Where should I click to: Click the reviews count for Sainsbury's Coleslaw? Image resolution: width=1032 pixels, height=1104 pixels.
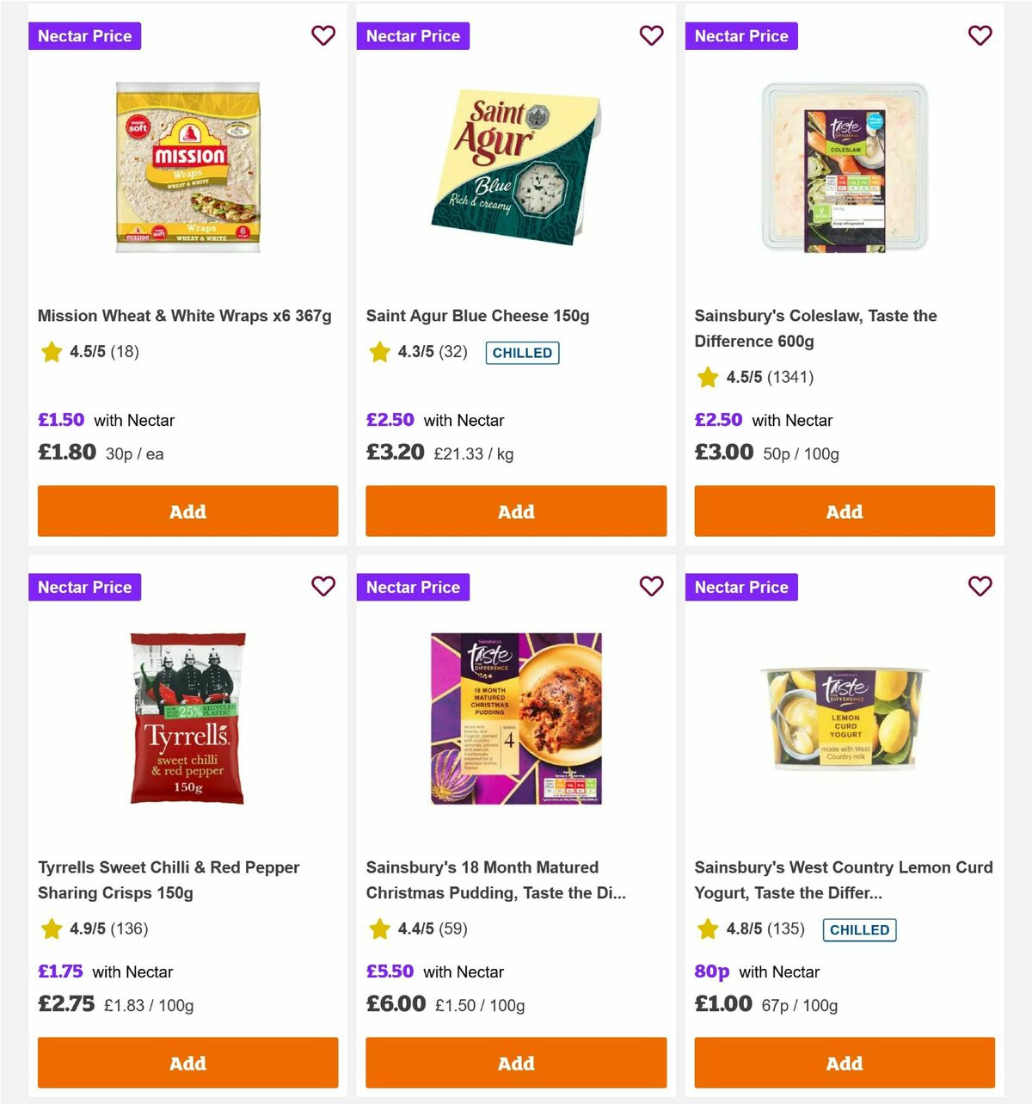tap(783, 378)
